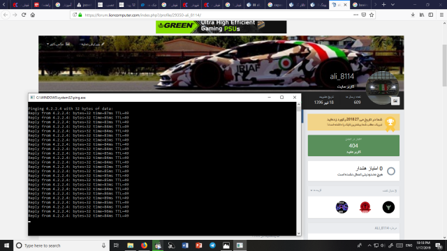Click the edit profile pencil link

(x=93, y=44)
